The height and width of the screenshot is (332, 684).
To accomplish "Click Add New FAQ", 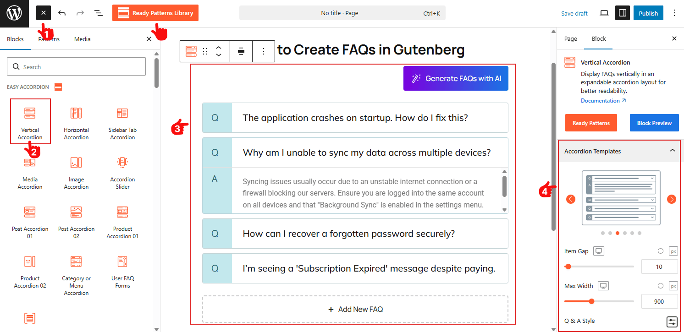I will click(x=355, y=309).
